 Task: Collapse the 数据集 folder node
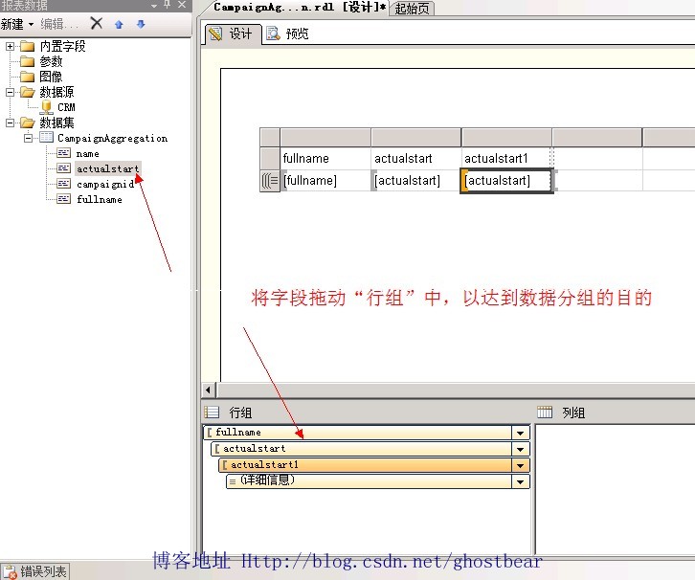coord(10,123)
